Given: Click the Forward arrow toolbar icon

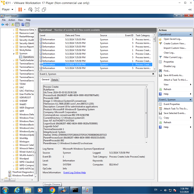Looking at the screenshot, I should (x=7, y=25).
